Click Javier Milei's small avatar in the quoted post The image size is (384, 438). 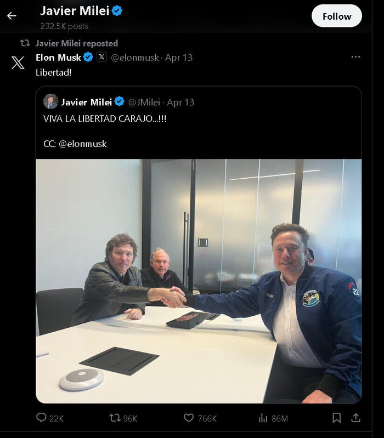(x=51, y=101)
